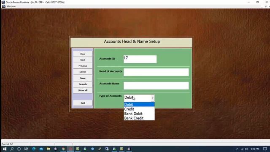
Task: Open Task View in the taskbar
Action: pyautogui.click(x=26, y=149)
